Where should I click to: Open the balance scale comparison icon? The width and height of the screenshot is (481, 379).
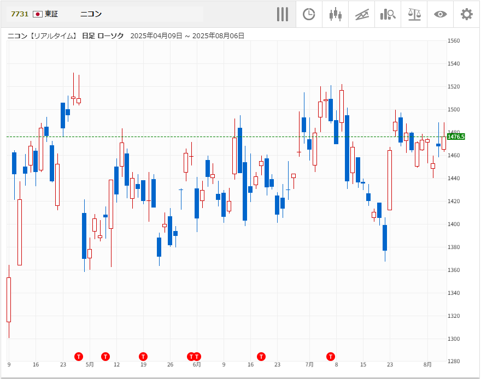[x=414, y=14]
